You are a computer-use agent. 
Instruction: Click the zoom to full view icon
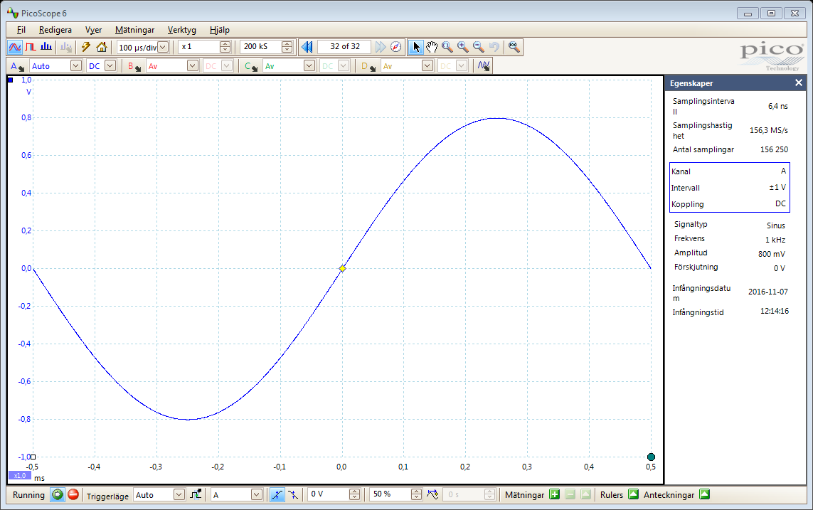pyautogui.click(x=514, y=47)
